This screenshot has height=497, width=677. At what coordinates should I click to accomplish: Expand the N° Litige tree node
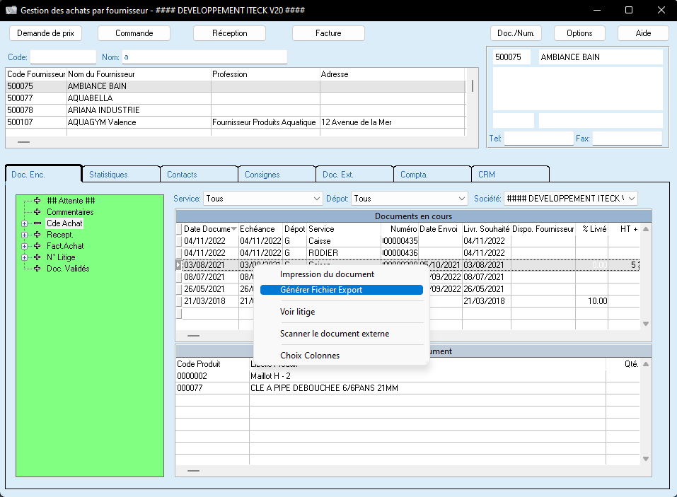(25, 257)
